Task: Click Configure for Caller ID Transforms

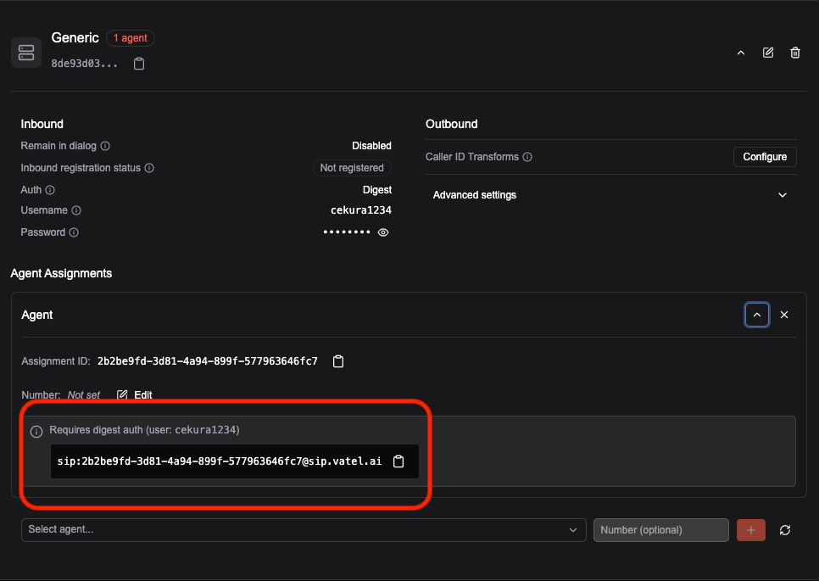Action: (x=765, y=157)
